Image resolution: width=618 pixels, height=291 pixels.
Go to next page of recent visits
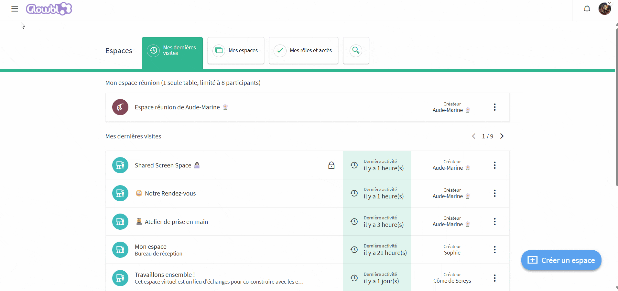pos(502,136)
